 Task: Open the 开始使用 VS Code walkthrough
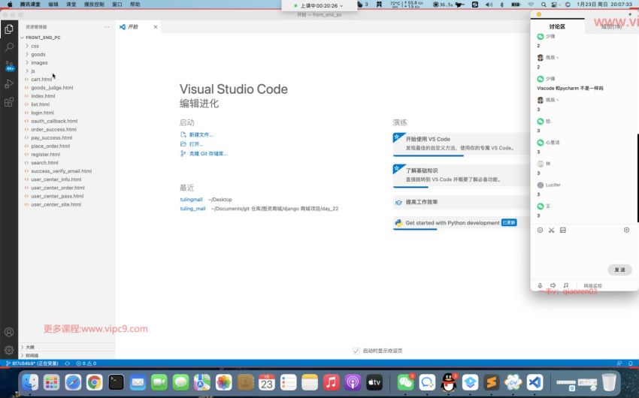(462, 143)
